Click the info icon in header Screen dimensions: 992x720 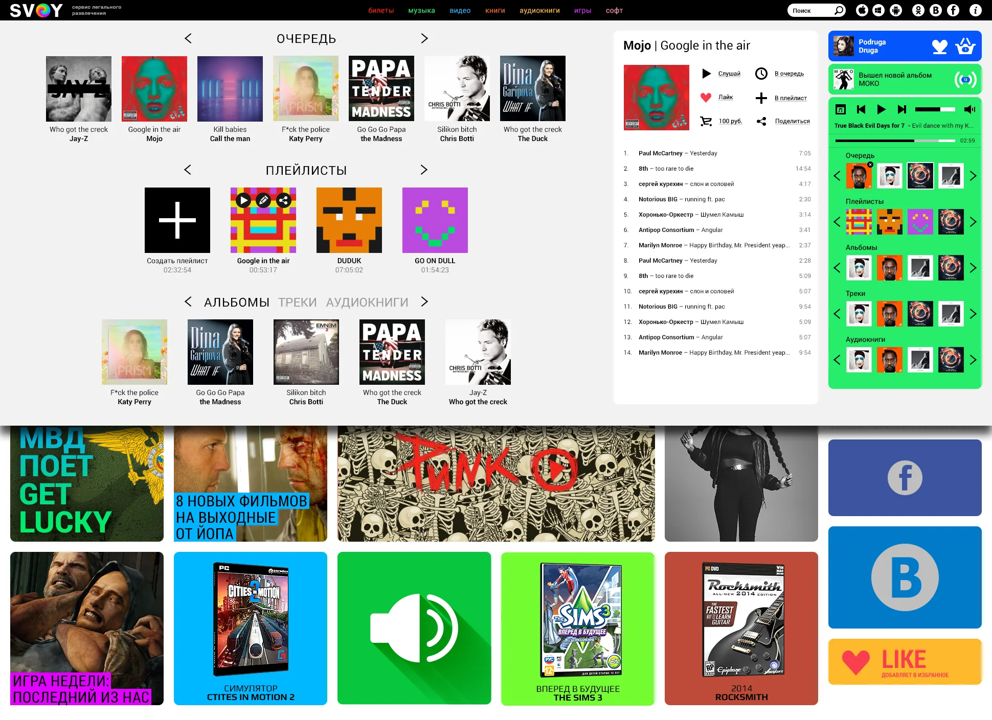(x=976, y=10)
